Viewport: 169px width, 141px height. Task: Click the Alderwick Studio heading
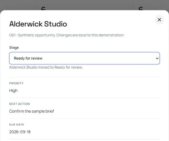(x=38, y=24)
